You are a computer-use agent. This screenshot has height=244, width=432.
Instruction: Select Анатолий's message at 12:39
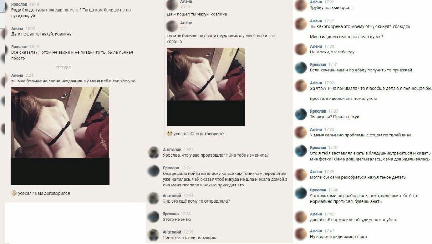tap(190, 238)
